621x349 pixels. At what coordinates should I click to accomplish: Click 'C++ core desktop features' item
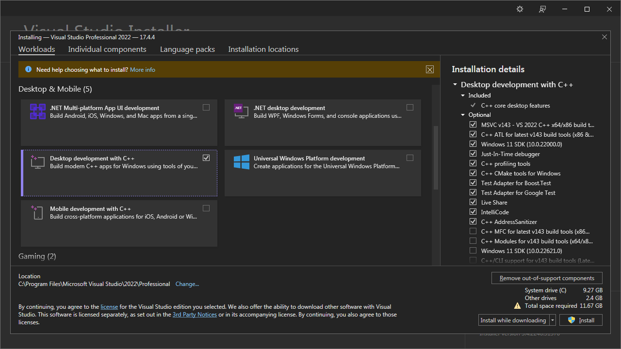[515, 105]
